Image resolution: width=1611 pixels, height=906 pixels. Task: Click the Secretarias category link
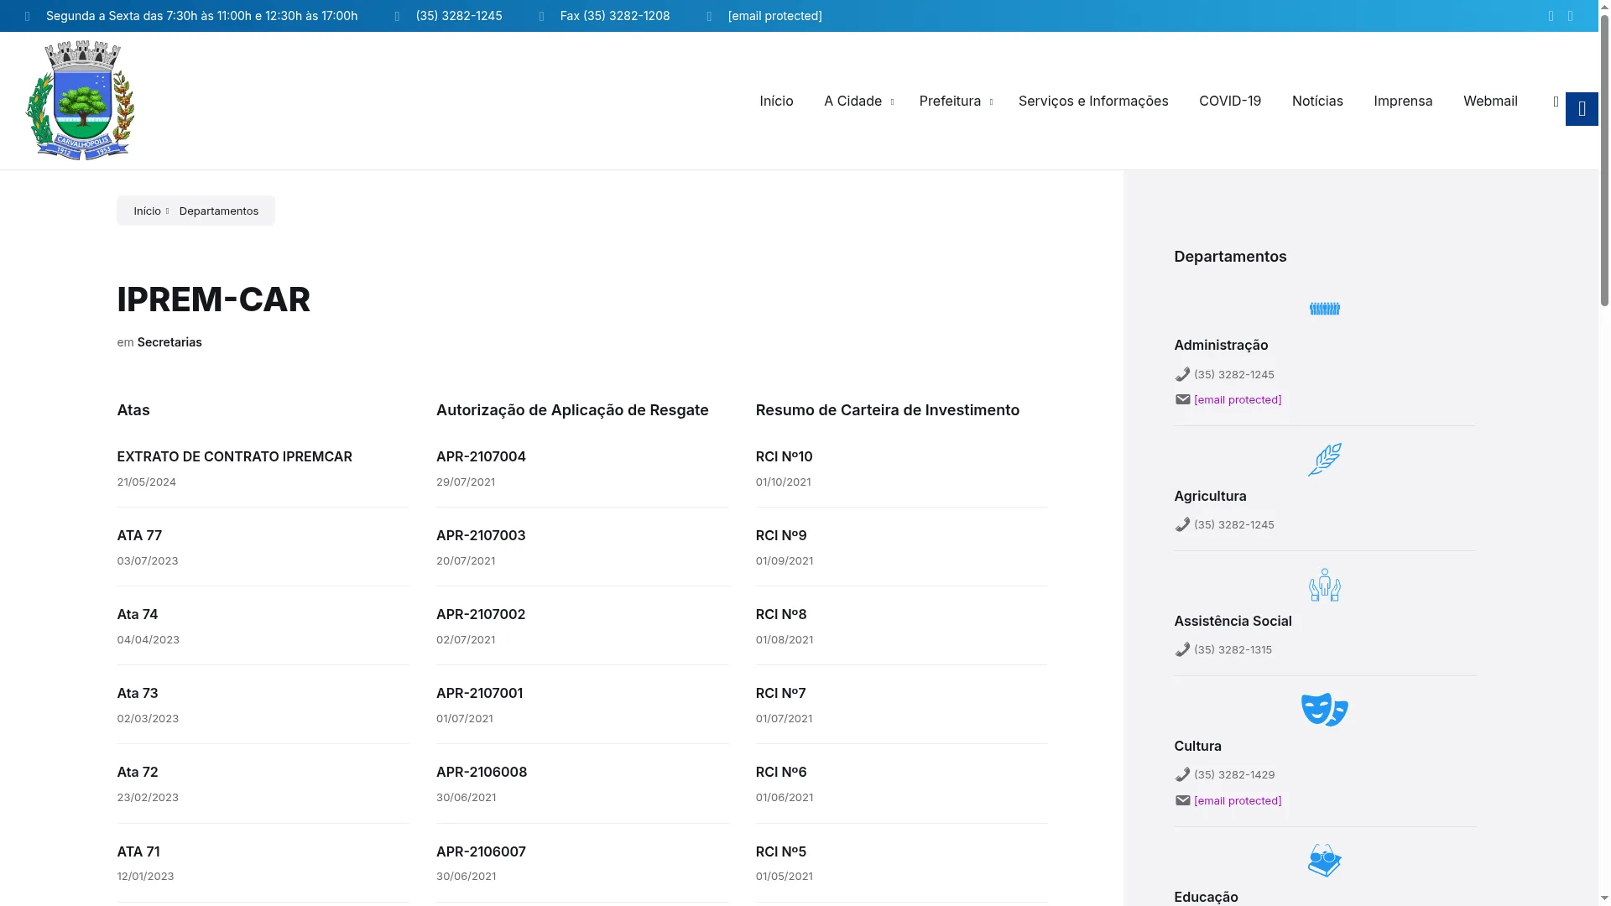169,342
